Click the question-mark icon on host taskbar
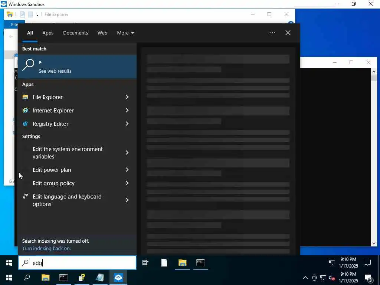This screenshot has height=285, width=380. click(x=82, y=278)
